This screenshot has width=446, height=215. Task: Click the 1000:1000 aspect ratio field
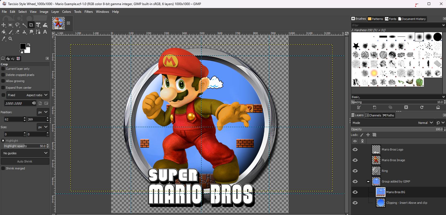click(18, 103)
